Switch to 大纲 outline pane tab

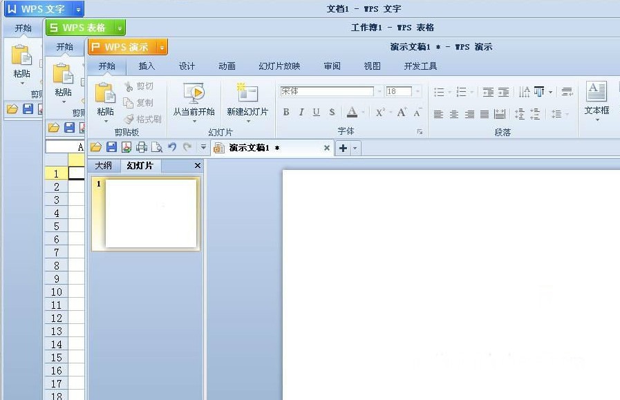point(104,166)
